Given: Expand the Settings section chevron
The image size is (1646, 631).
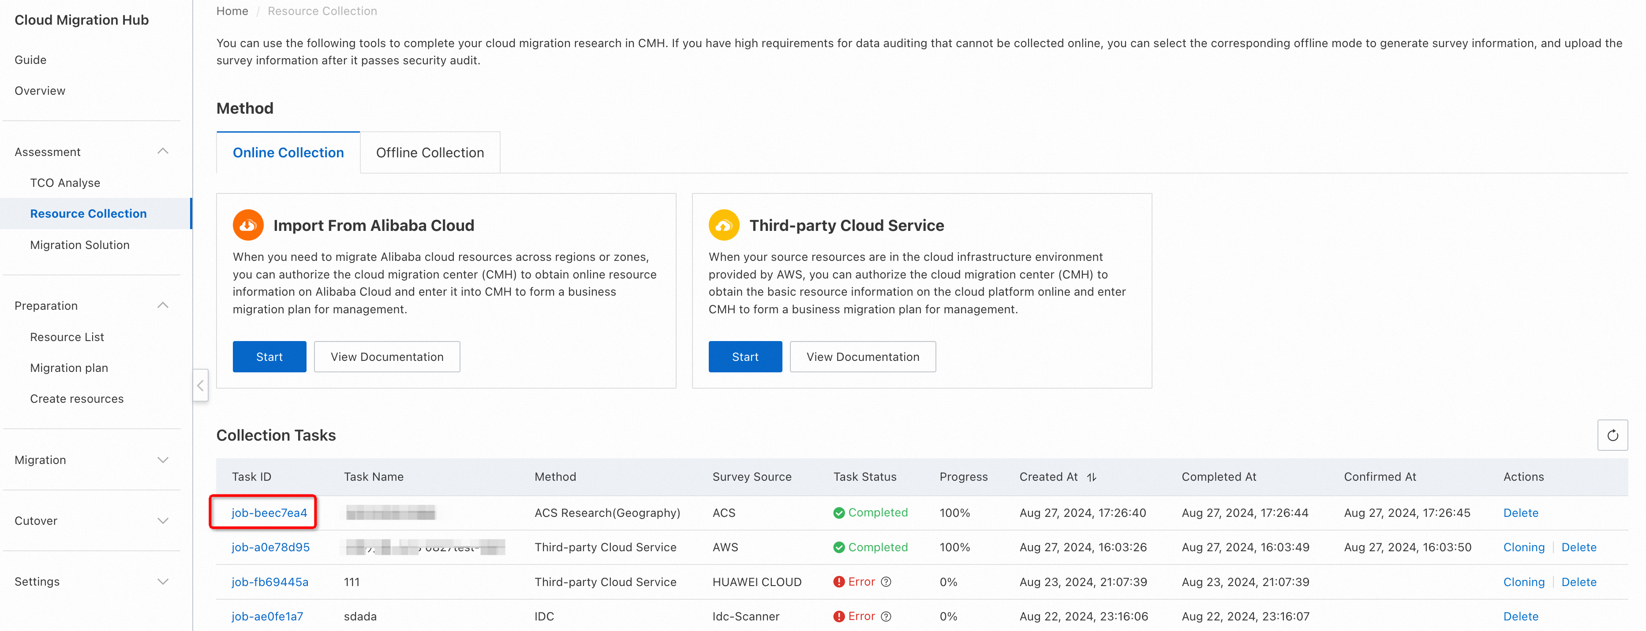Looking at the screenshot, I should pyautogui.click(x=163, y=581).
